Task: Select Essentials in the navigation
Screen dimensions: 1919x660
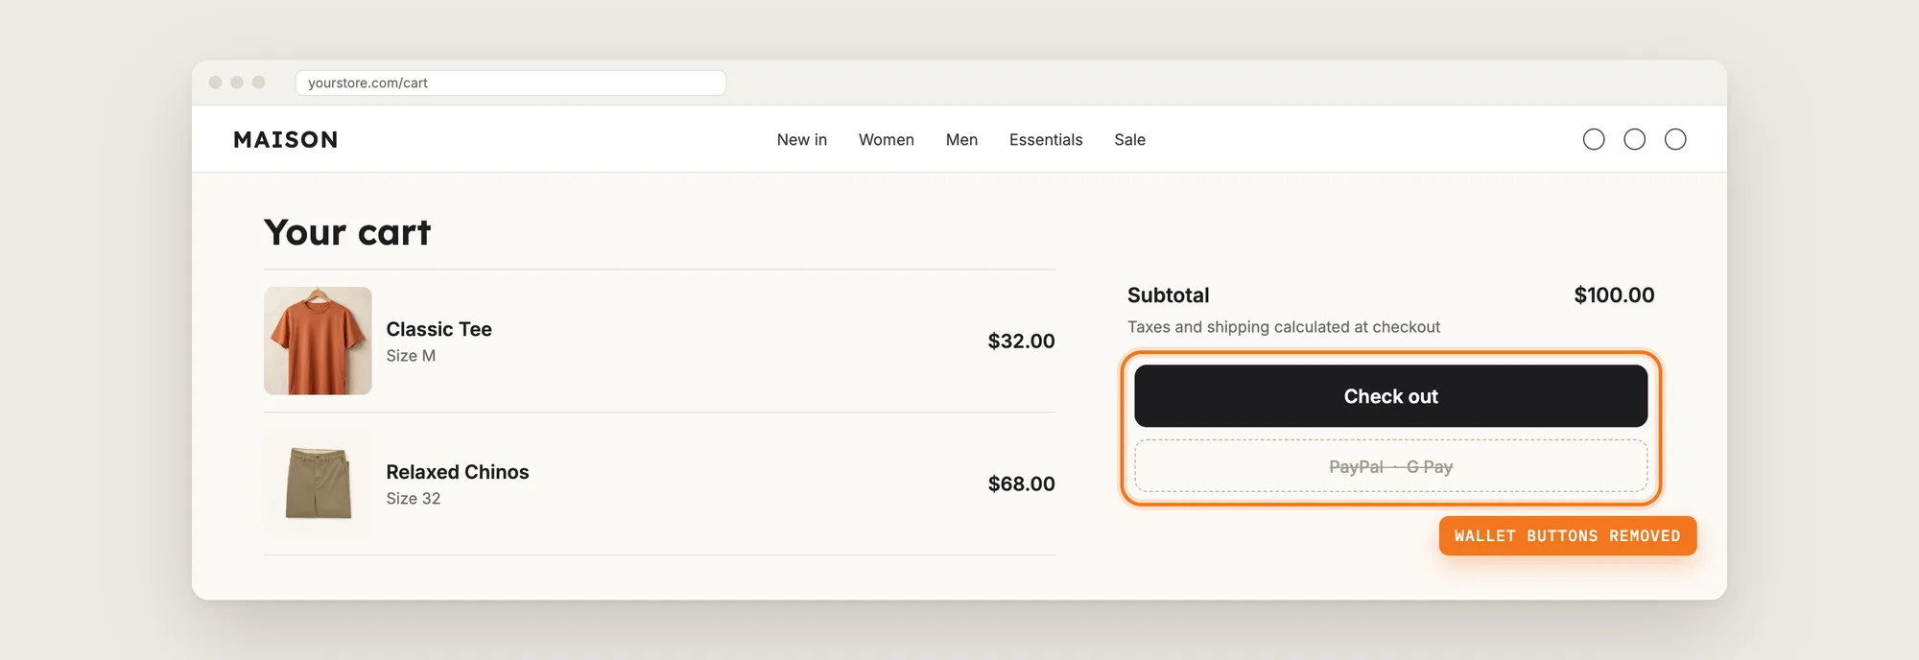Action: pos(1046,140)
